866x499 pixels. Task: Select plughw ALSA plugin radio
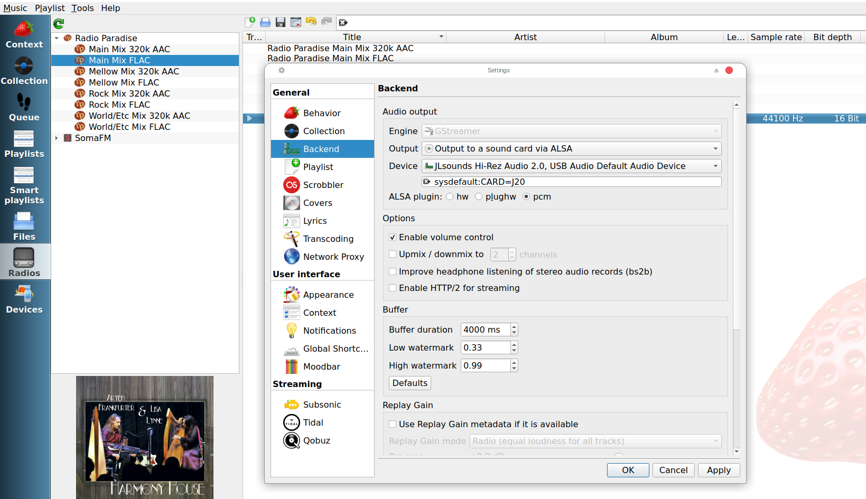(x=479, y=196)
